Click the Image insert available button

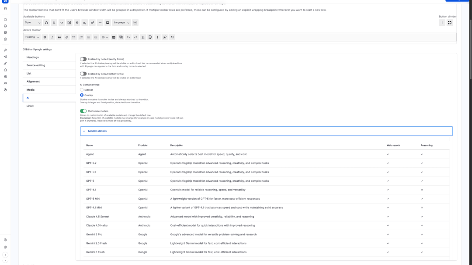108,23
